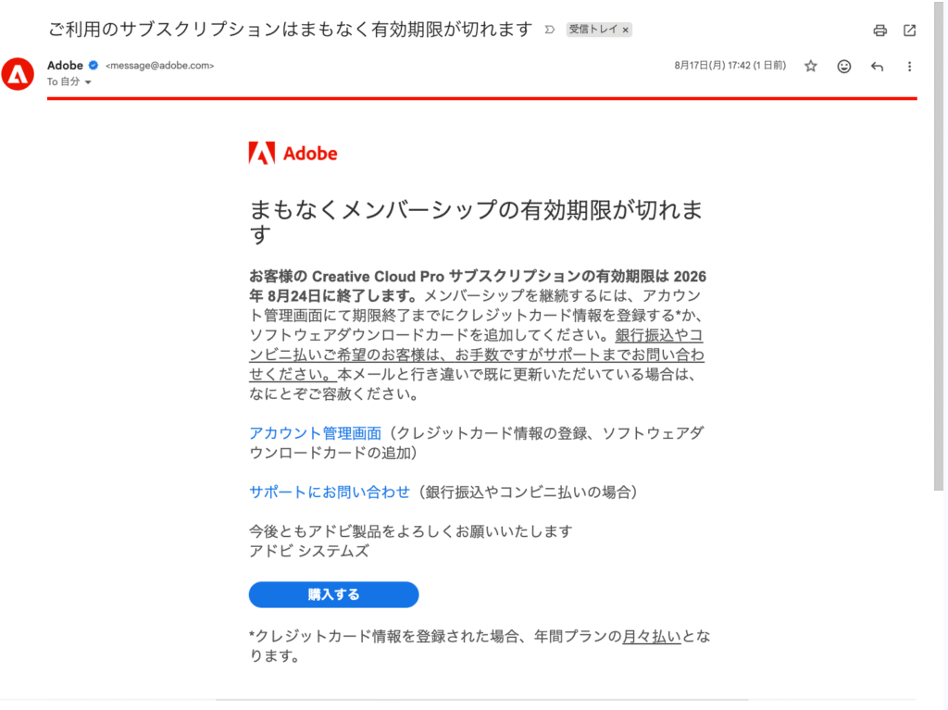Click the Adobe sender avatar
Screen dimensions: 948x710
[x=18, y=74]
